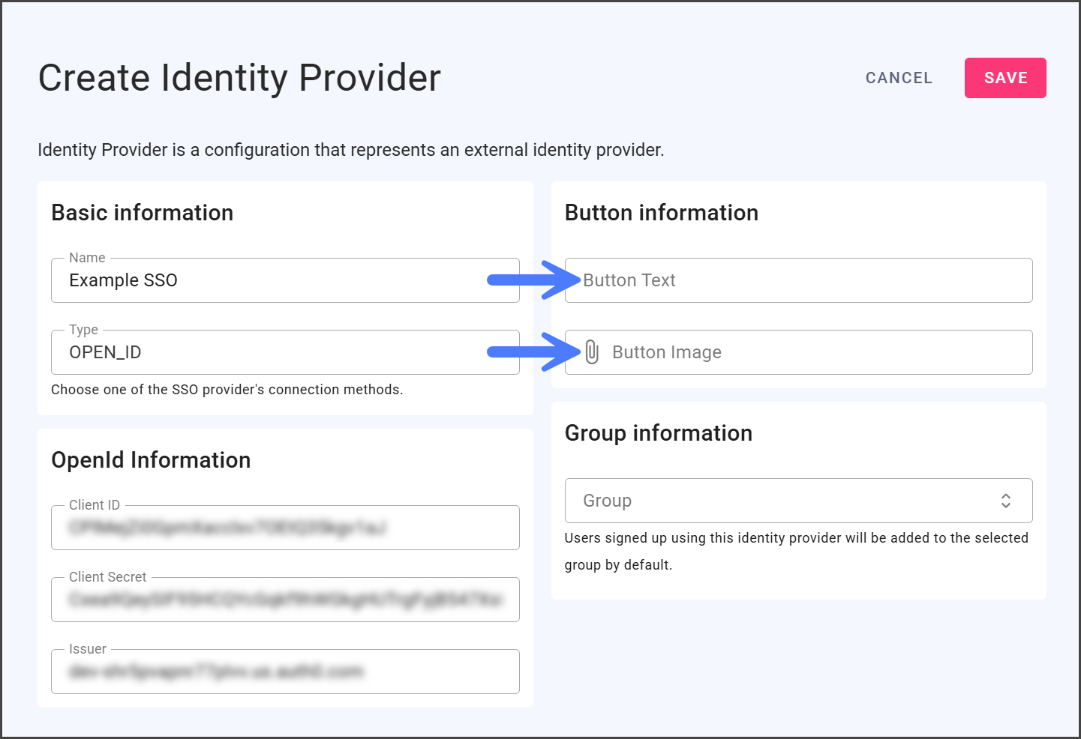Click the Group default assignment helper text

(x=795, y=551)
